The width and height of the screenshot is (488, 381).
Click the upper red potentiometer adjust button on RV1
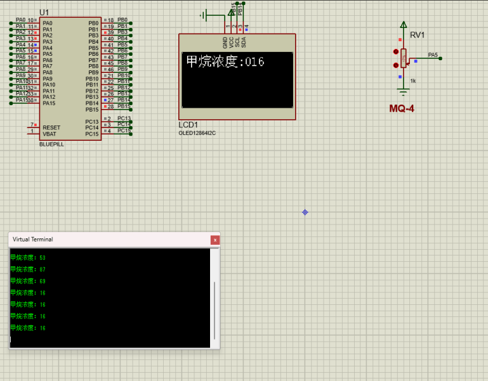[x=396, y=51]
